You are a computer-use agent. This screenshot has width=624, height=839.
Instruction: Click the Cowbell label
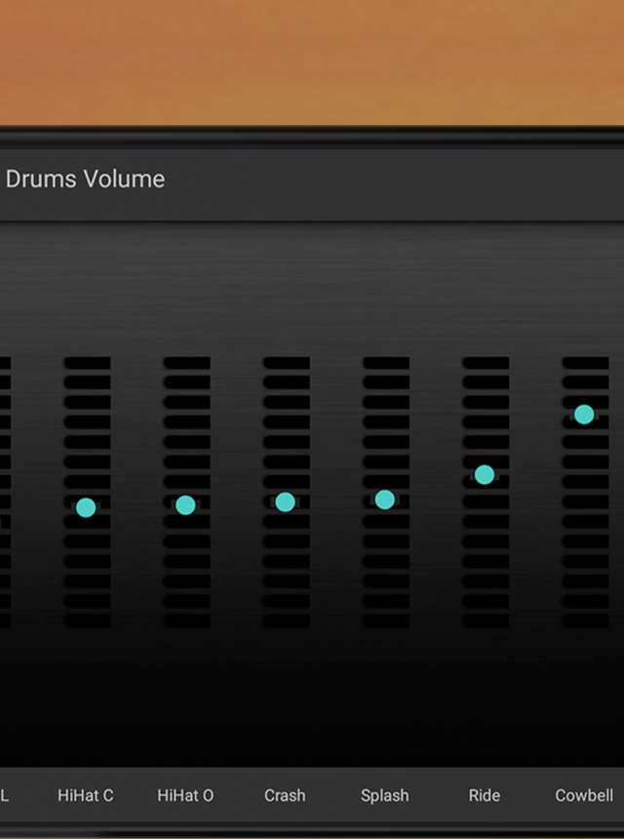tap(584, 795)
